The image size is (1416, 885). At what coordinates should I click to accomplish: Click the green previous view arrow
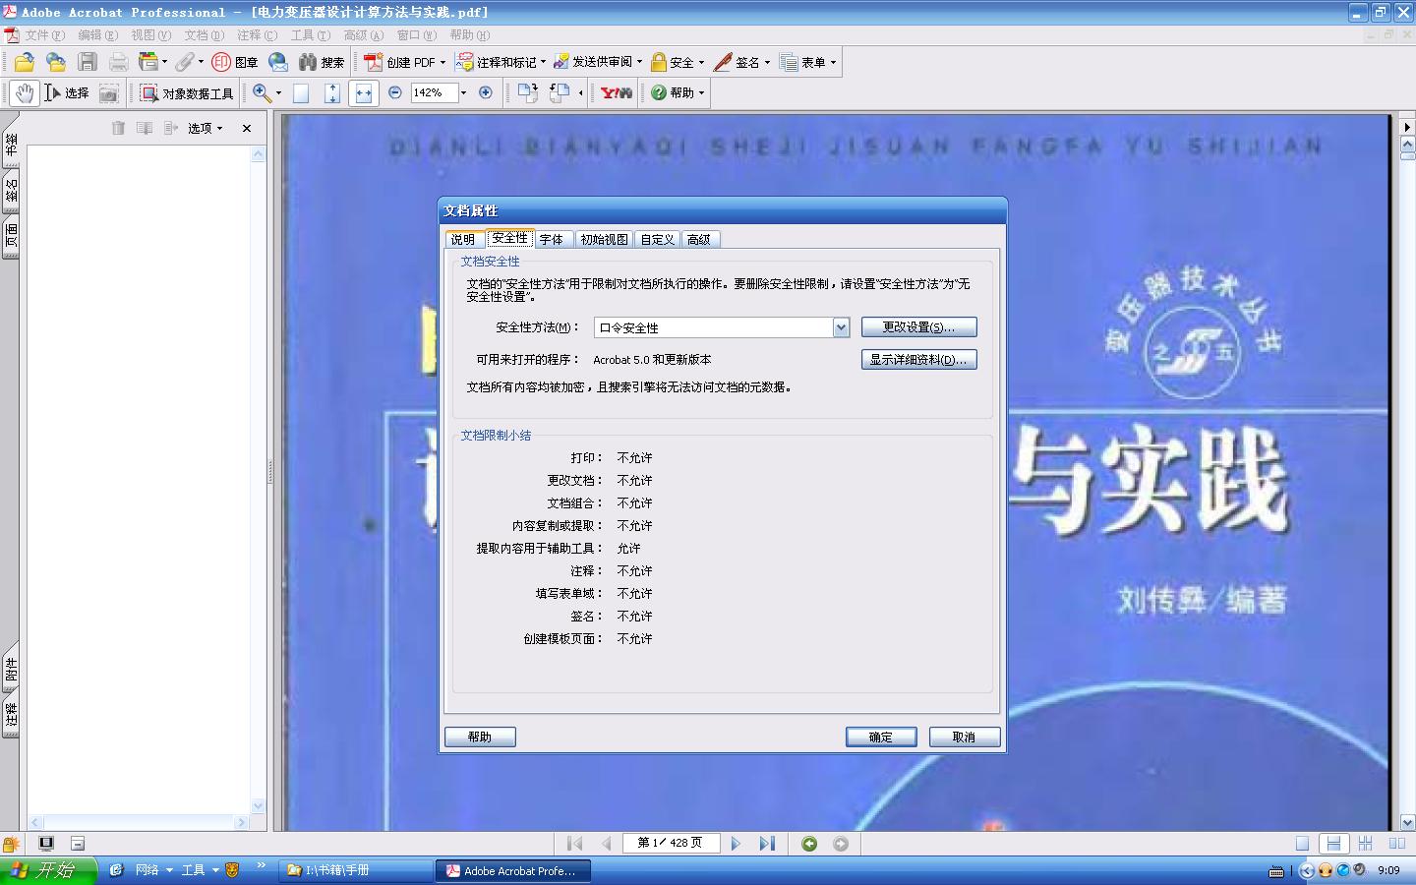point(809,844)
